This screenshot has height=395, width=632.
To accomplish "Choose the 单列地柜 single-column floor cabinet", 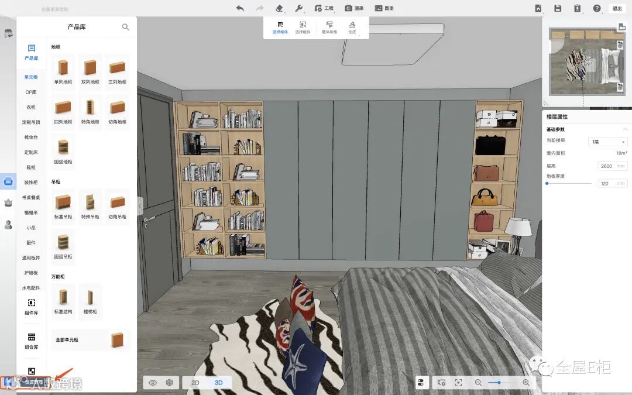I will click(x=63, y=72).
